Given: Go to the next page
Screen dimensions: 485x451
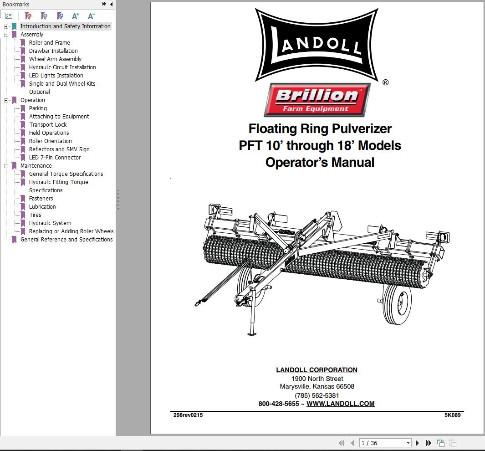Looking at the screenshot, I should coord(417,442).
